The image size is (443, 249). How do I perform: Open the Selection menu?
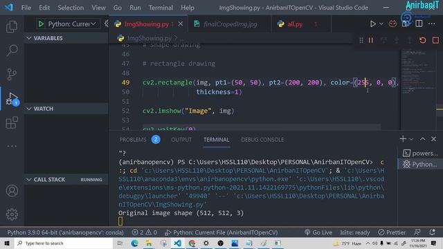coord(71,8)
